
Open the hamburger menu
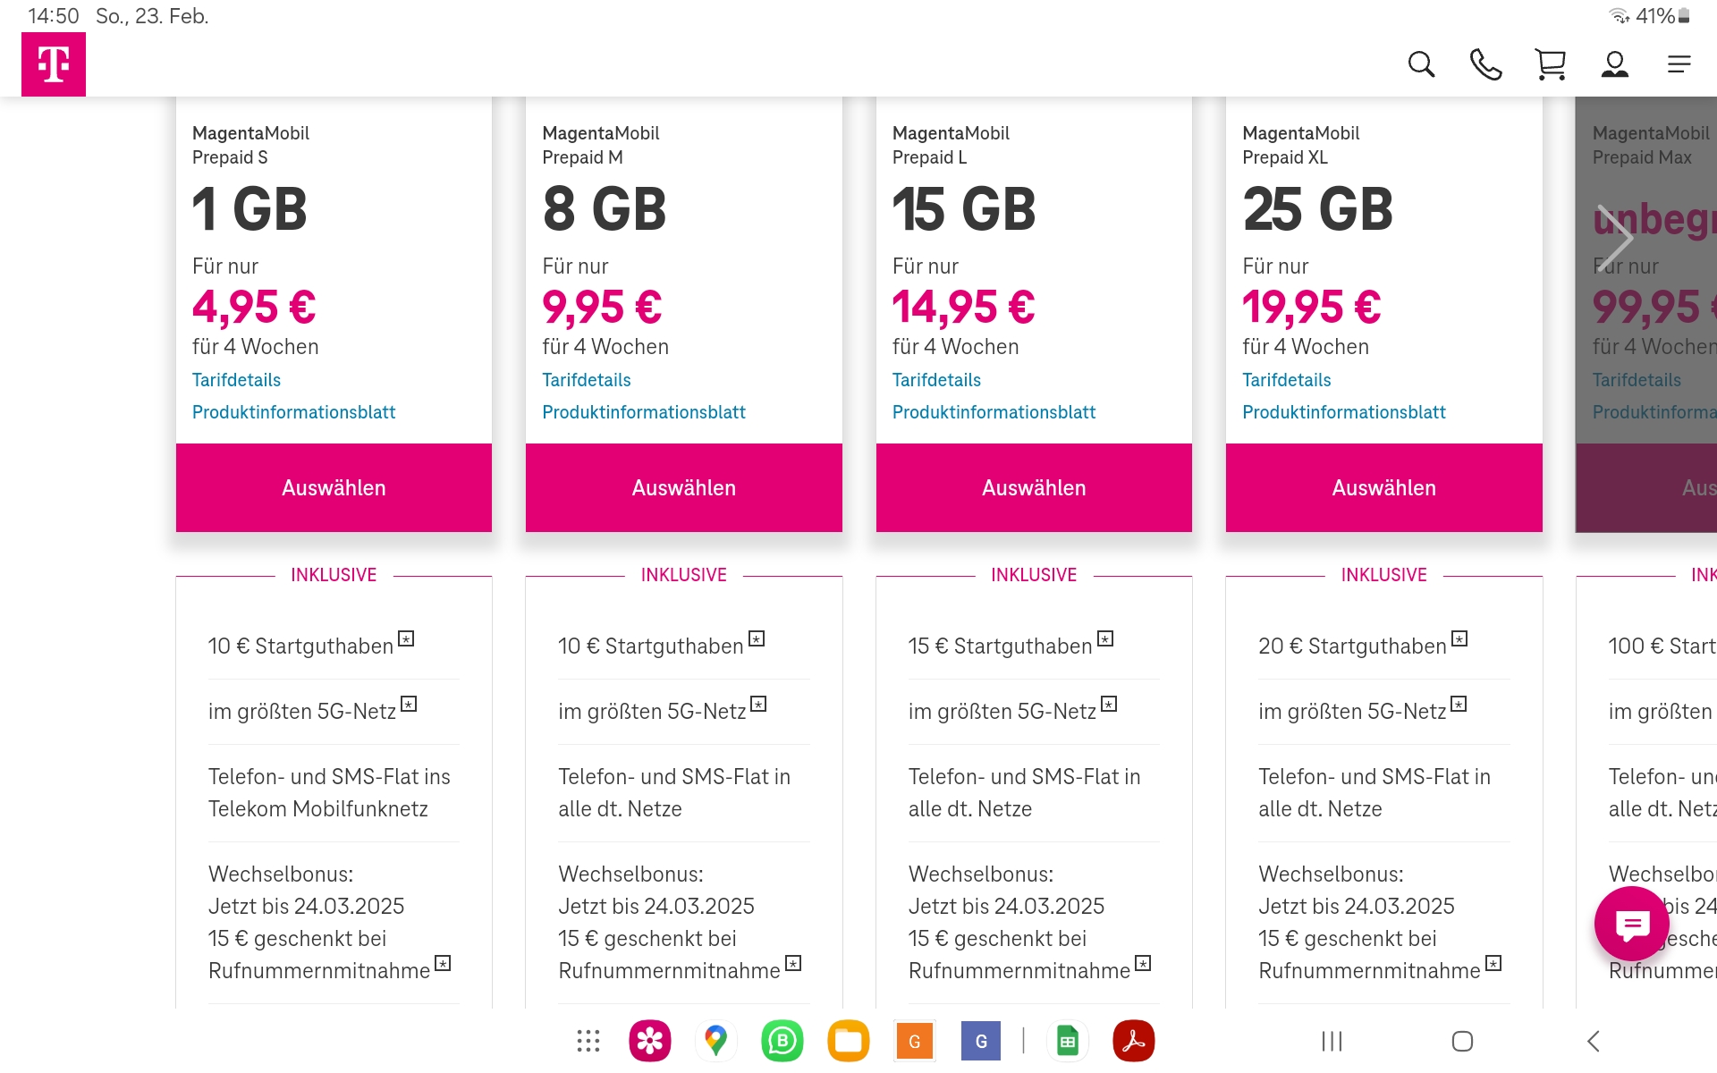pyautogui.click(x=1679, y=64)
